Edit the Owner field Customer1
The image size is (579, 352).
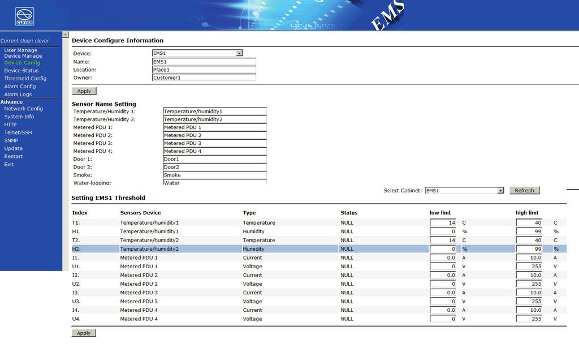coord(204,78)
